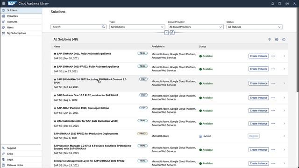Go to Solutions in sidebar
299x168 pixels.
[x=21, y=10]
